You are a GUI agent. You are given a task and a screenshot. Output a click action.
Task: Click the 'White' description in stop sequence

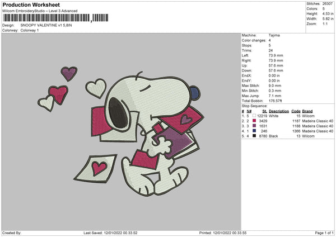[274, 116]
